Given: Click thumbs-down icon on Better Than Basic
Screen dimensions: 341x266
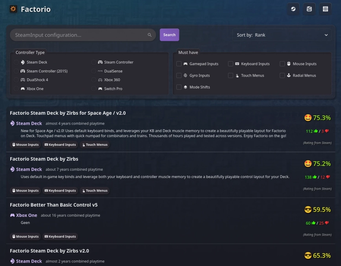Looking at the screenshot, I should (327, 223).
